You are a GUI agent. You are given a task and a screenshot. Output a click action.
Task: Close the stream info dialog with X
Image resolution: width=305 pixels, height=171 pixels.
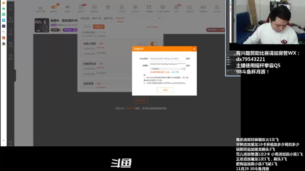194,49
